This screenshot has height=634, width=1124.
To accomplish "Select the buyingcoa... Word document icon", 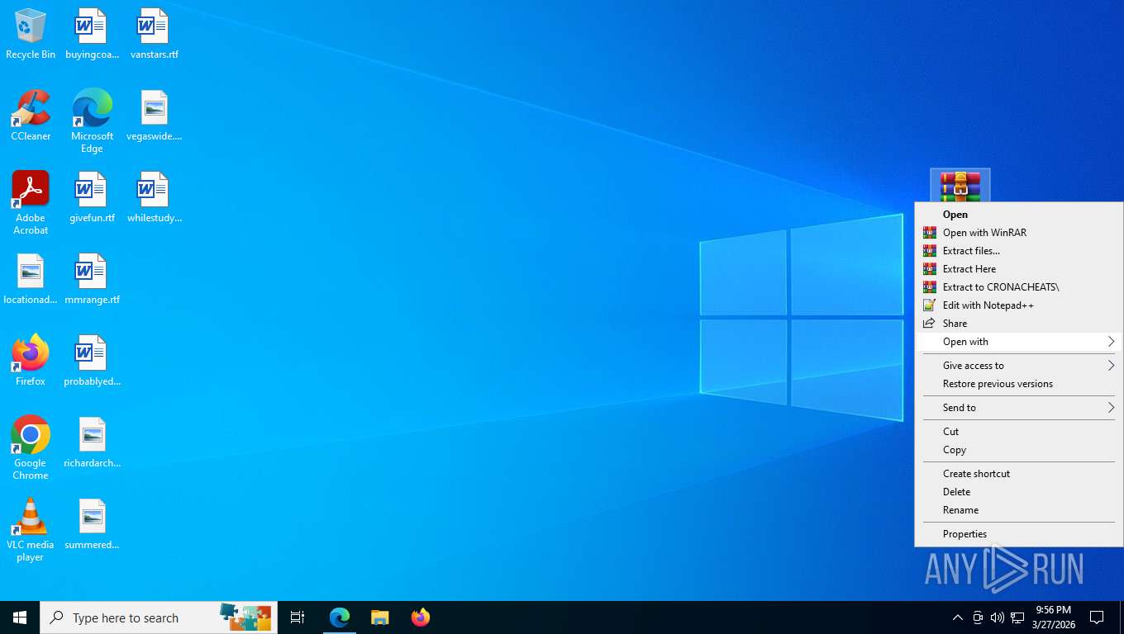I will point(92,34).
